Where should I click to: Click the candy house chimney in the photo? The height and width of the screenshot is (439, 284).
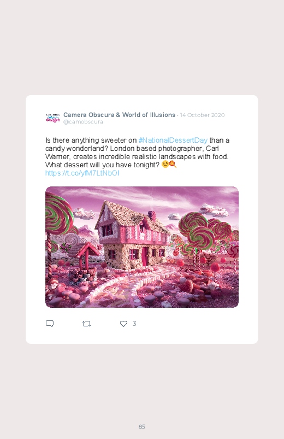coord(152,215)
